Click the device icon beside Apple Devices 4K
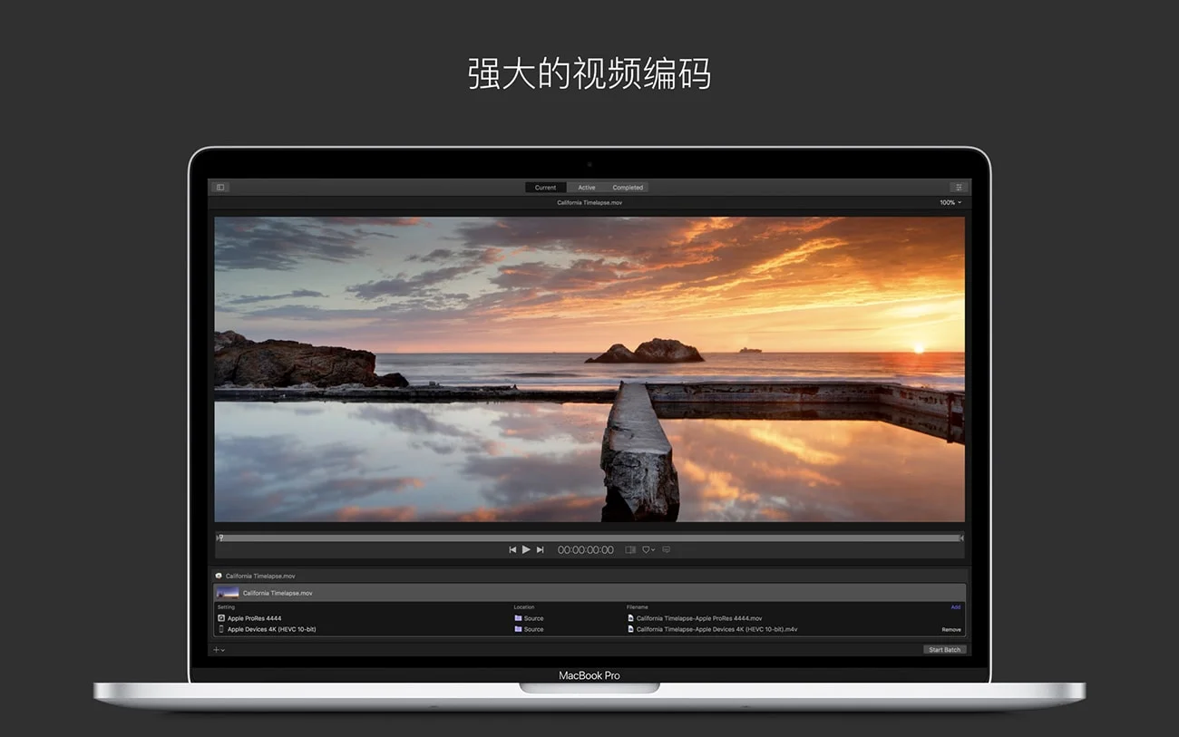 (220, 629)
